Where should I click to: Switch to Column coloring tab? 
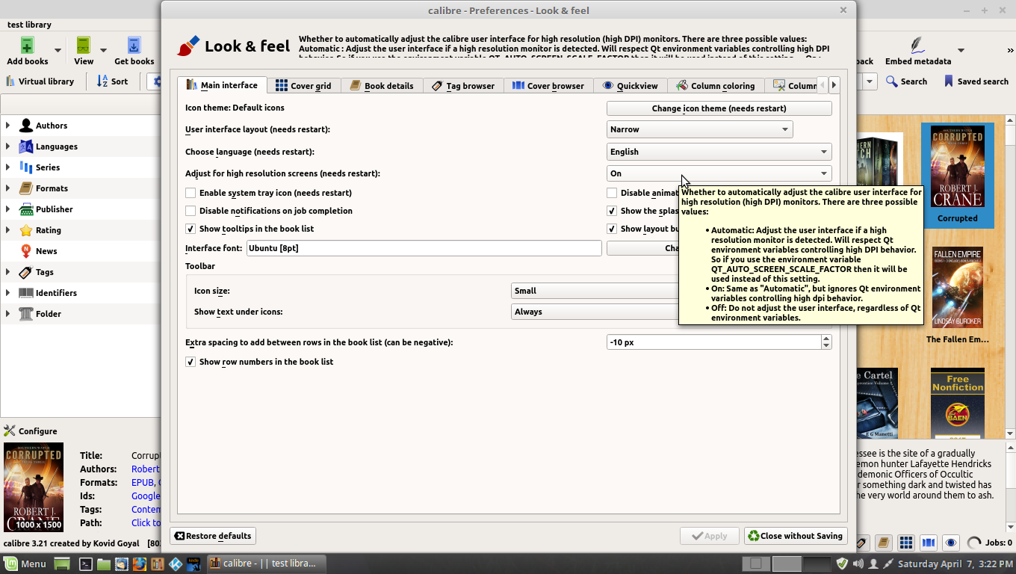tap(716, 86)
